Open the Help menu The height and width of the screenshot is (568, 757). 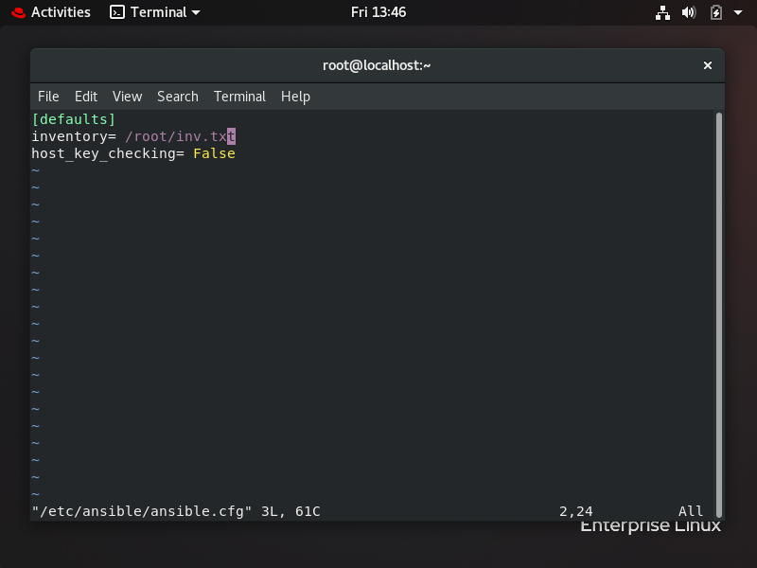point(295,97)
